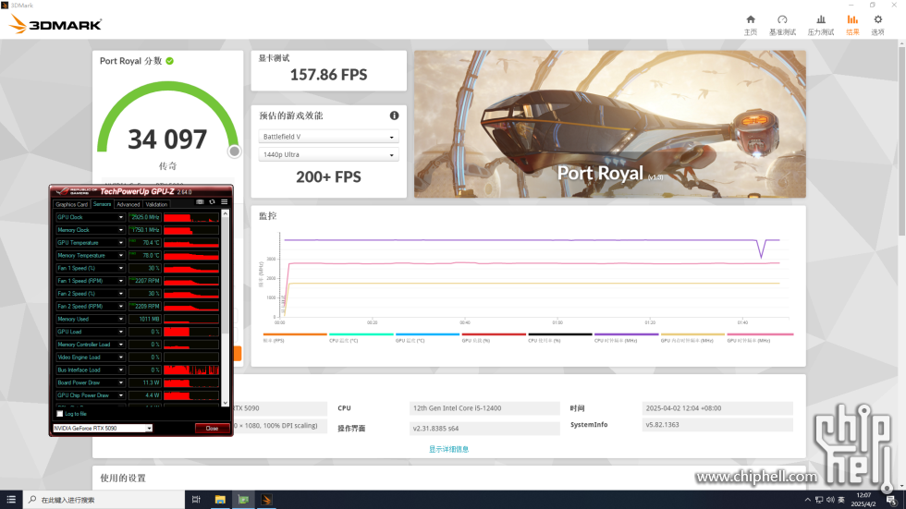Click the Port Royal hero image
The image size is (906, 509).
(609, 124)
